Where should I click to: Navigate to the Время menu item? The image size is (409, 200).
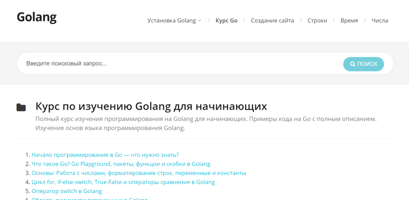point(349,20)
